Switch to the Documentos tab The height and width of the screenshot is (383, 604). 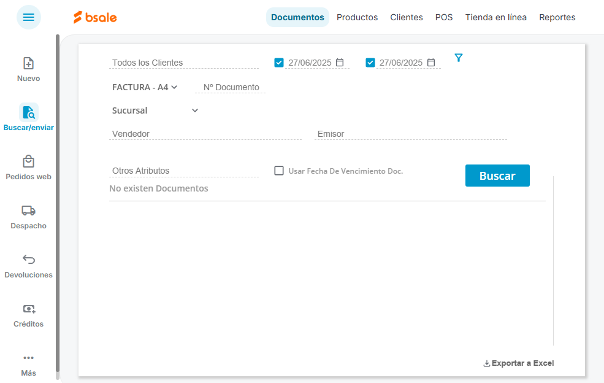tap(297, 17)
